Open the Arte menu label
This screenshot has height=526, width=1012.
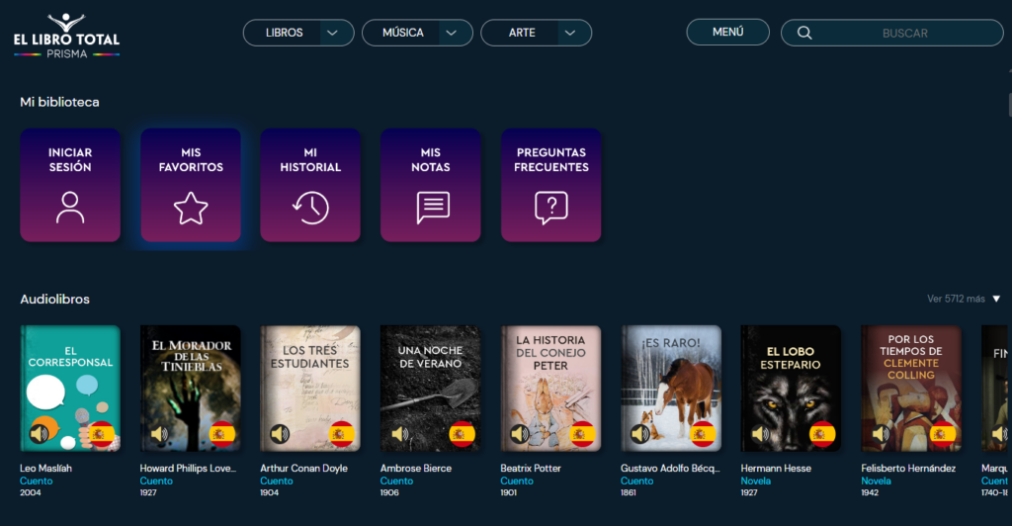tap(522, 33)
